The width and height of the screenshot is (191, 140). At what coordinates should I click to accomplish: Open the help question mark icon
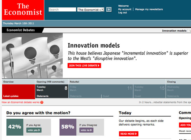click(42, 102)
